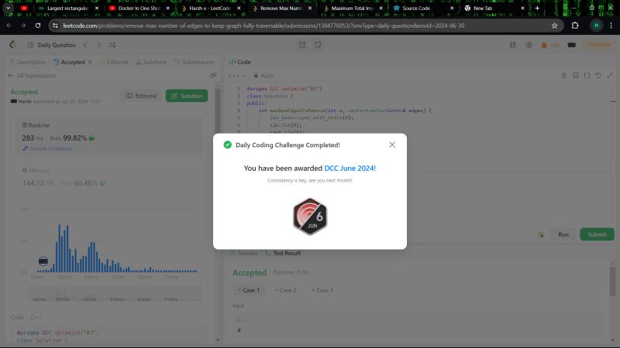Open the DCC June 2024 badge link
Image resolution: width=620 pixels, height=348 pixels.
350,168
